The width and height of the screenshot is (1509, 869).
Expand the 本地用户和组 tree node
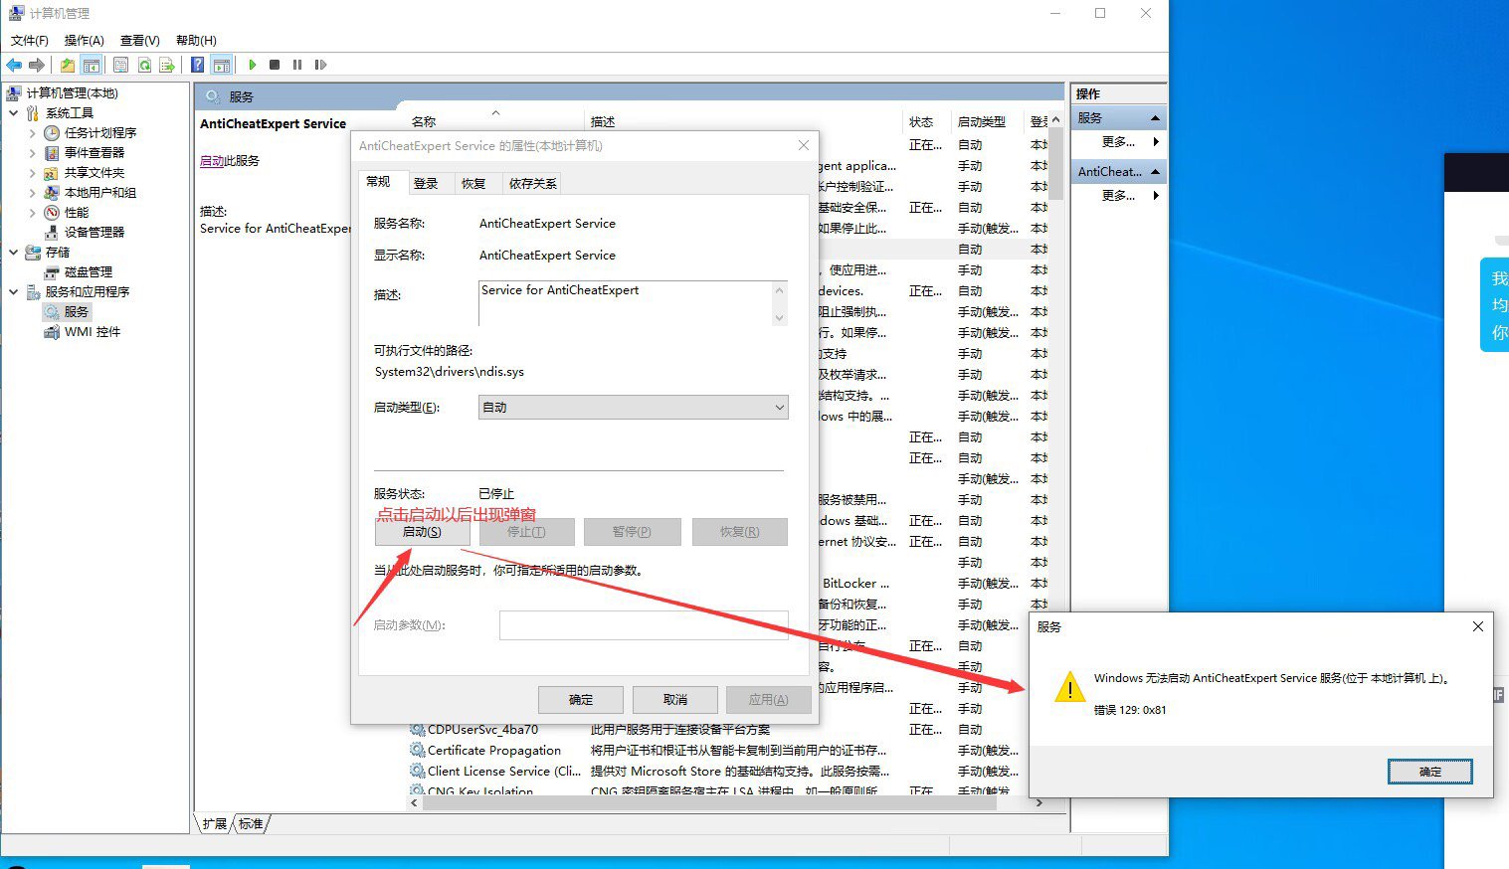32,192
